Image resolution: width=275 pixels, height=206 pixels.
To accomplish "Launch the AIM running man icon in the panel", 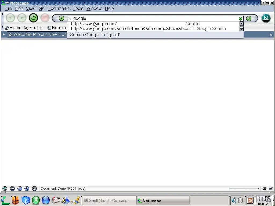I will click(66, 200).
